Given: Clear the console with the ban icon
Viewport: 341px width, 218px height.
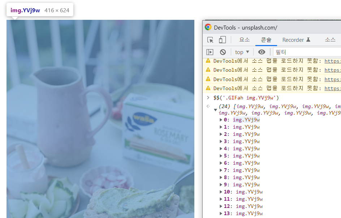Looking at the screenshot, I should tap(223, 52).
